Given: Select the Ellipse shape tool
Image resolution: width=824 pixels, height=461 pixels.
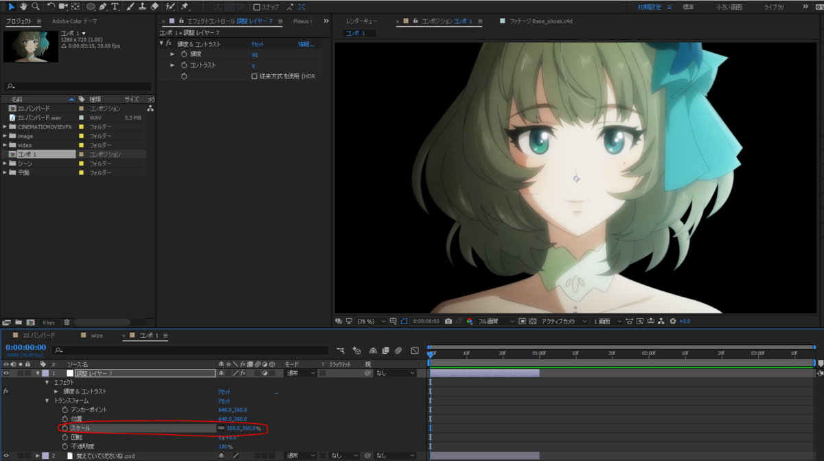Looking at the screenshot, I should click(91, 7).
